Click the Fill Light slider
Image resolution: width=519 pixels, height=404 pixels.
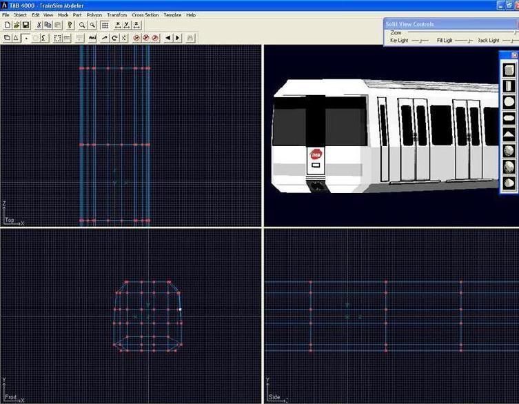(x=463, y=41)
